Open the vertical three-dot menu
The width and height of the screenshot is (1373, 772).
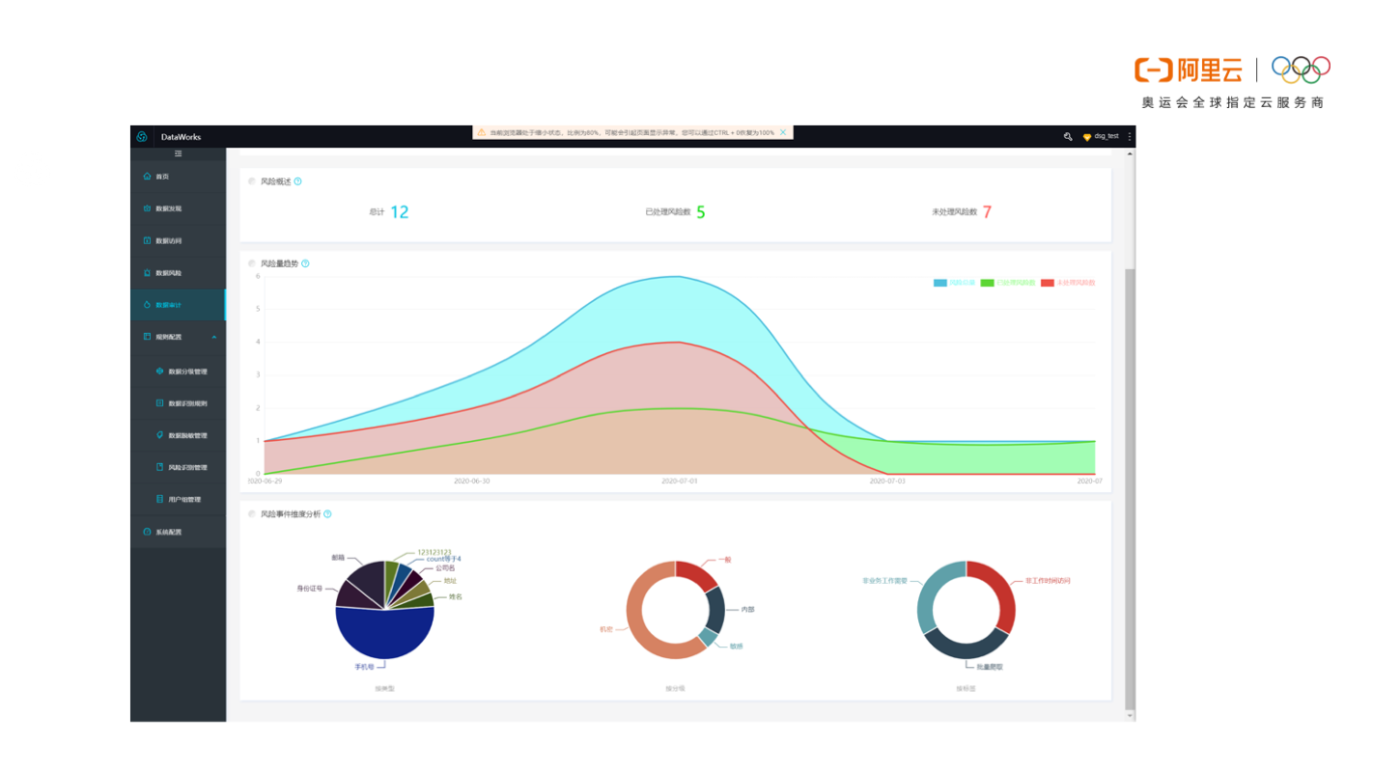[1130, 137]
